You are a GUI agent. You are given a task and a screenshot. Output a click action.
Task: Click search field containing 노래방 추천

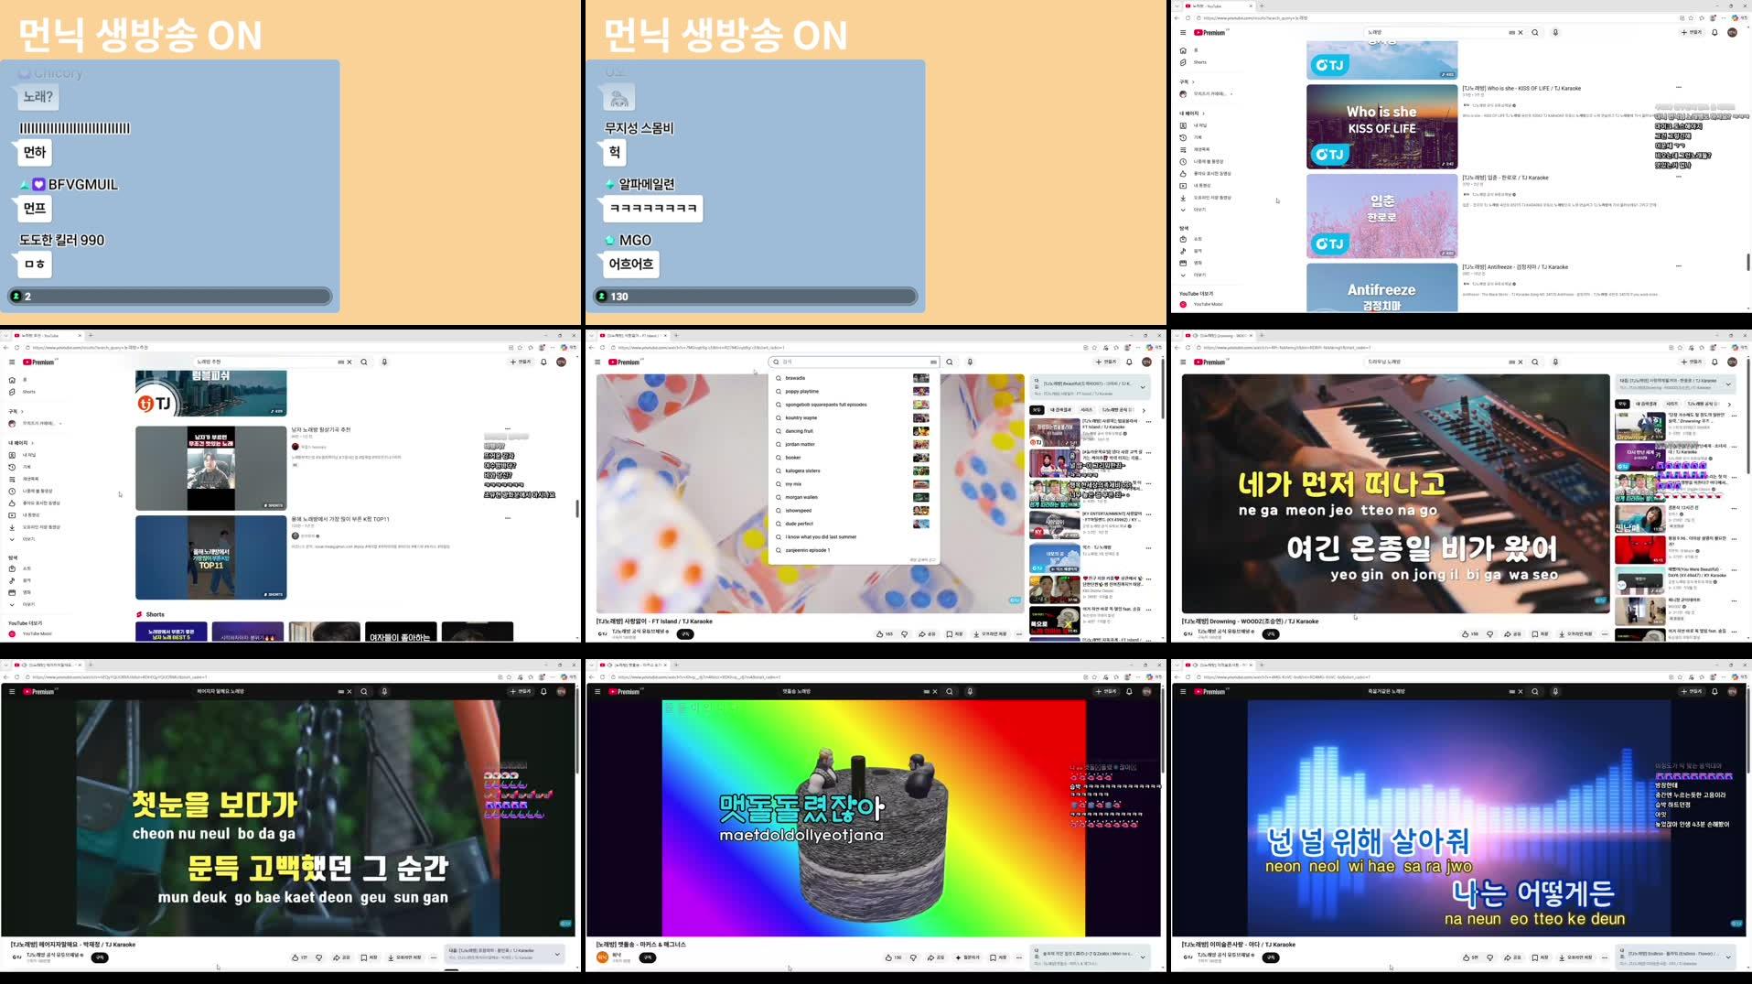265,362
